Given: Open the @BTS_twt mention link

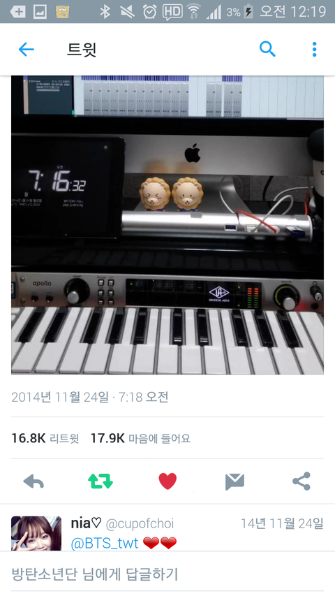Looking at the screenshot, I should 105,543.
